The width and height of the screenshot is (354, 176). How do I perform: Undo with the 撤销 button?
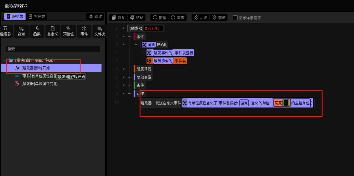[x=160, y=18]
